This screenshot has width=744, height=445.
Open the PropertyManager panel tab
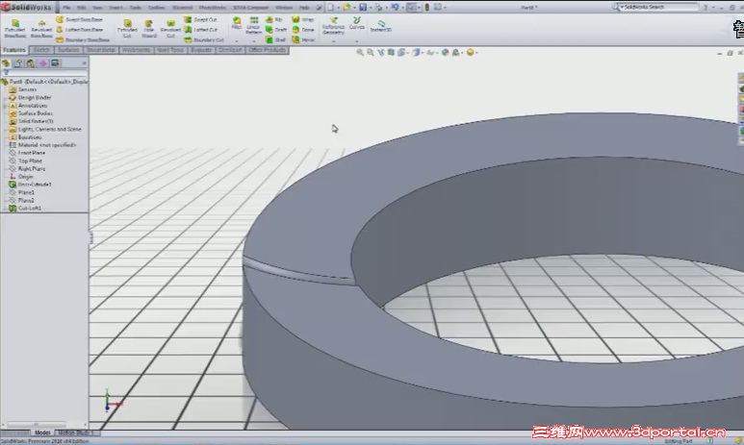coord(18,63)
